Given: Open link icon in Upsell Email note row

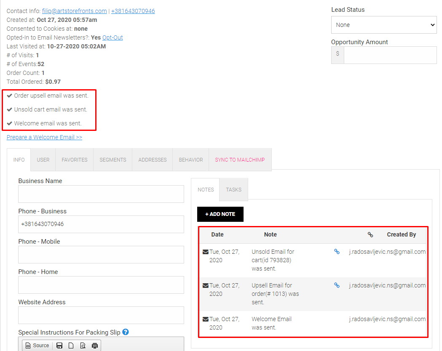Looking at the screenshot, I should pyautogui.click(x=337, y=285).
